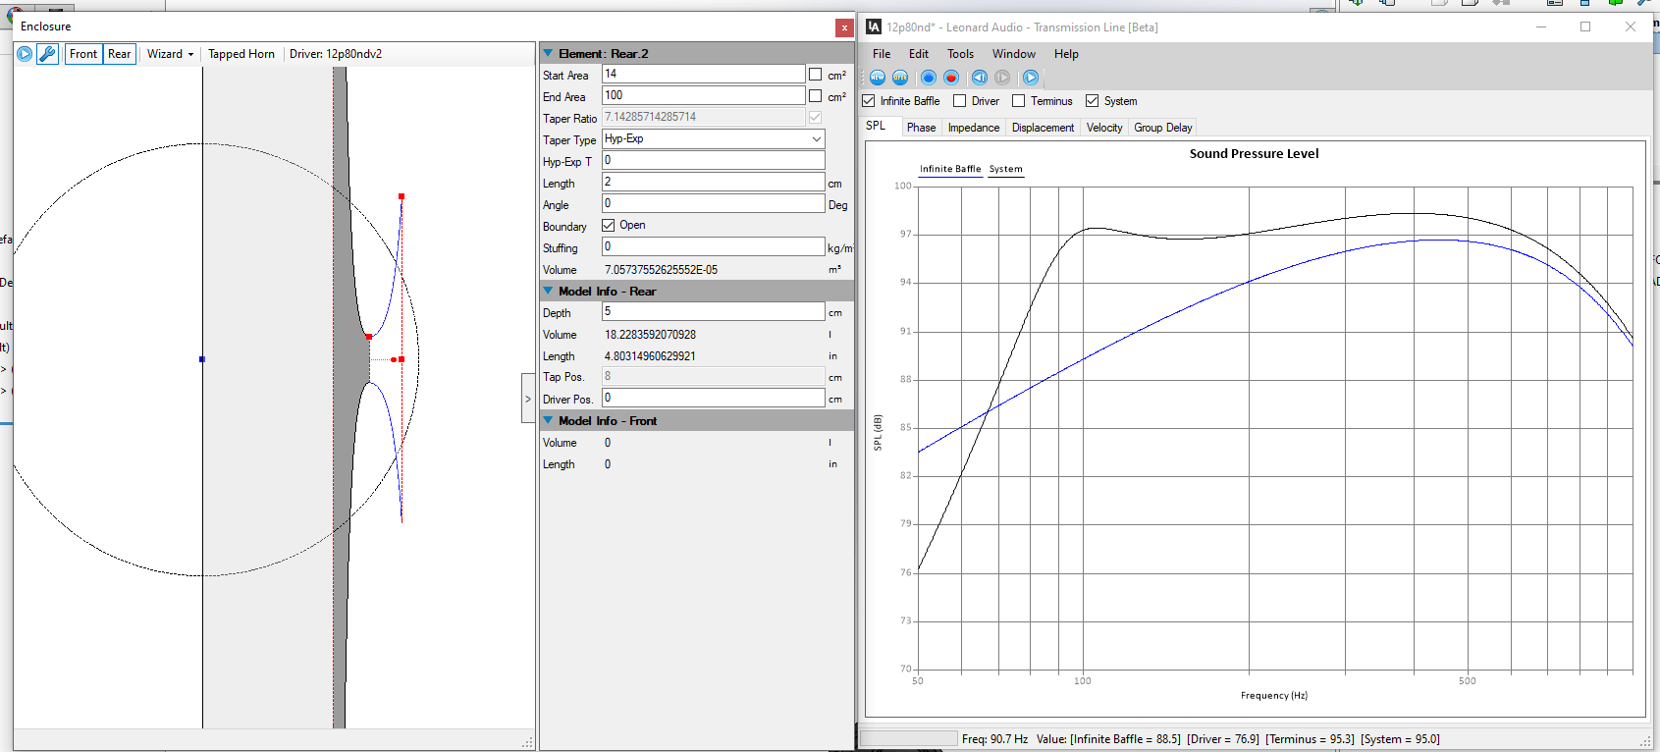Click the rear Length value 4.80314960629921
The width and height of the screenshot is (1660, 752).
pos(650,356)
